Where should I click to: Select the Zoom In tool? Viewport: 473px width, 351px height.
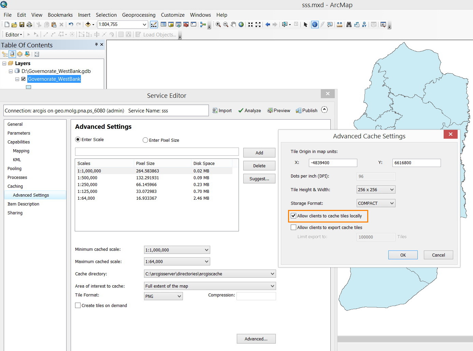pos(218,25)
